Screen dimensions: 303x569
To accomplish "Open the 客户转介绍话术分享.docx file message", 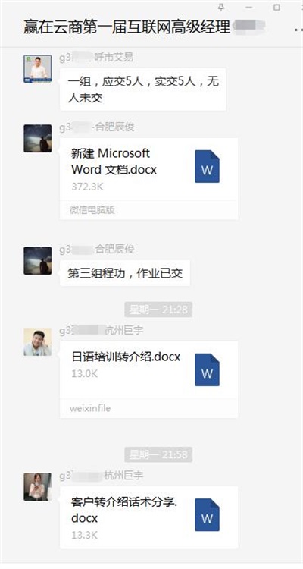I will point(149,517).
